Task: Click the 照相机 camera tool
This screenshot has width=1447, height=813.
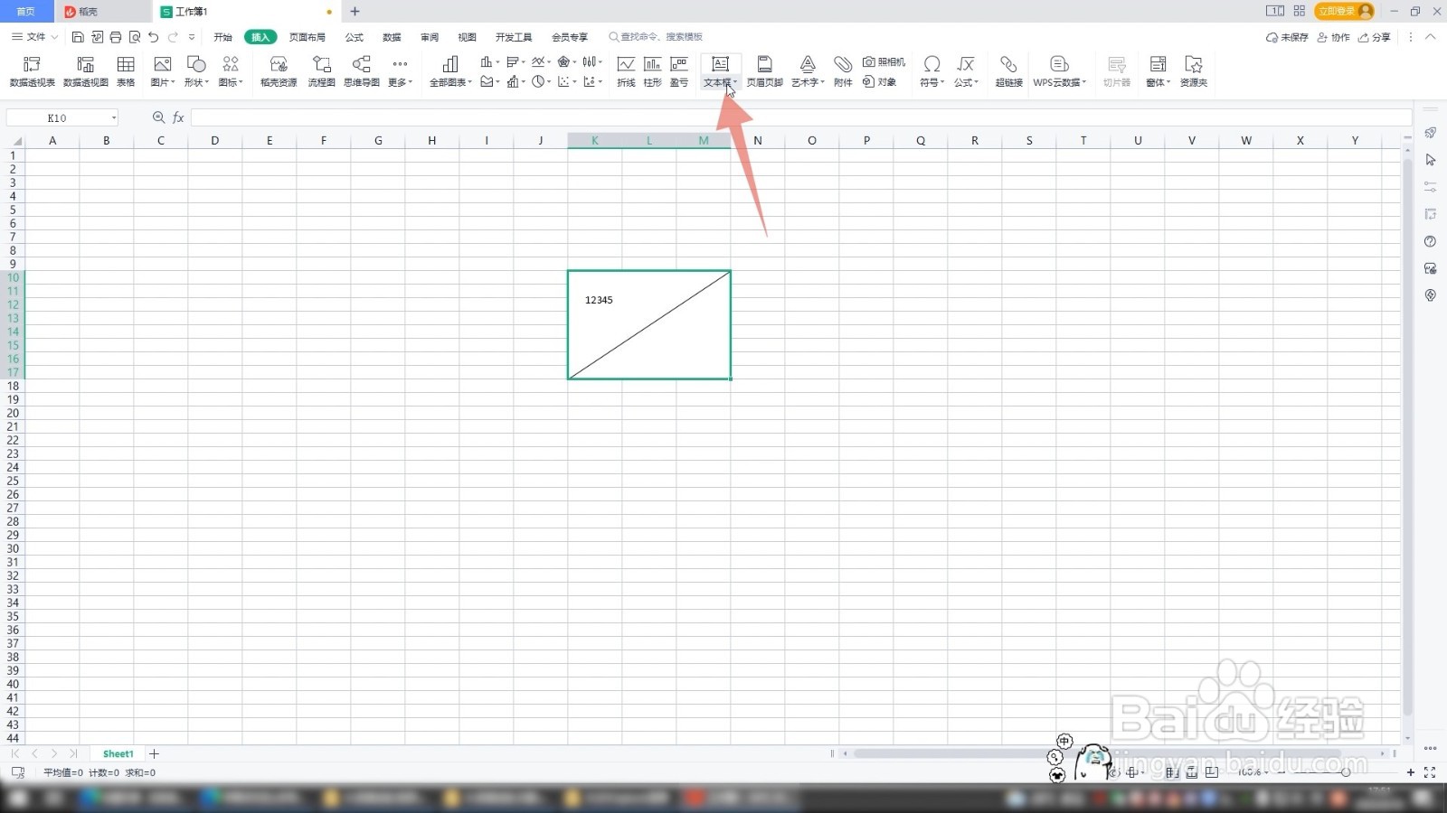Action: [884, 61]
